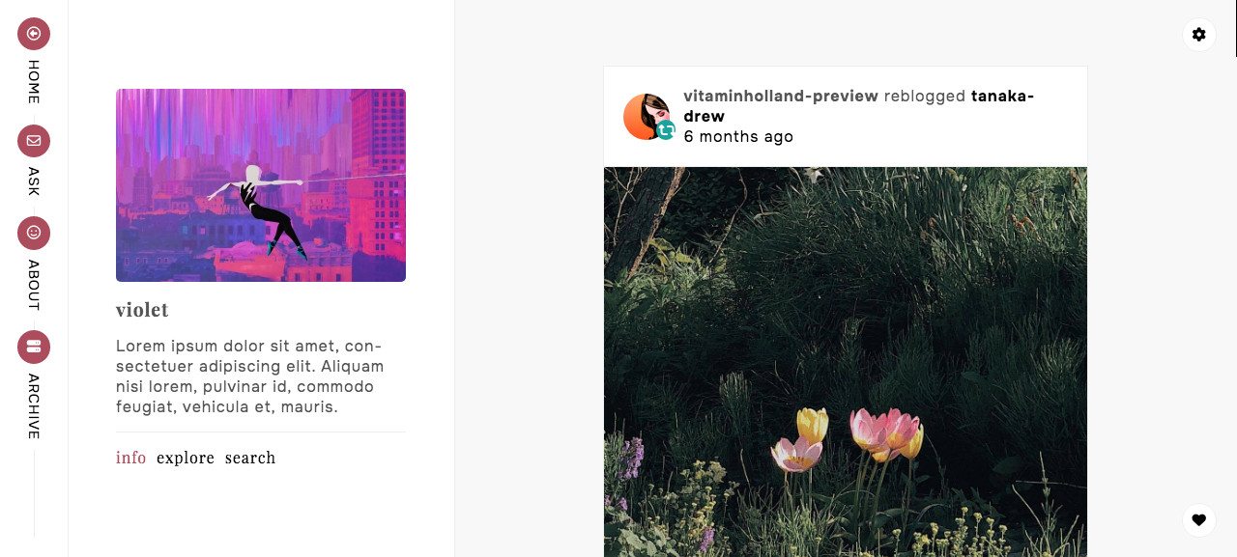Click the Home arrow circle icon
Screen dimensions: 1237x557
34,34
